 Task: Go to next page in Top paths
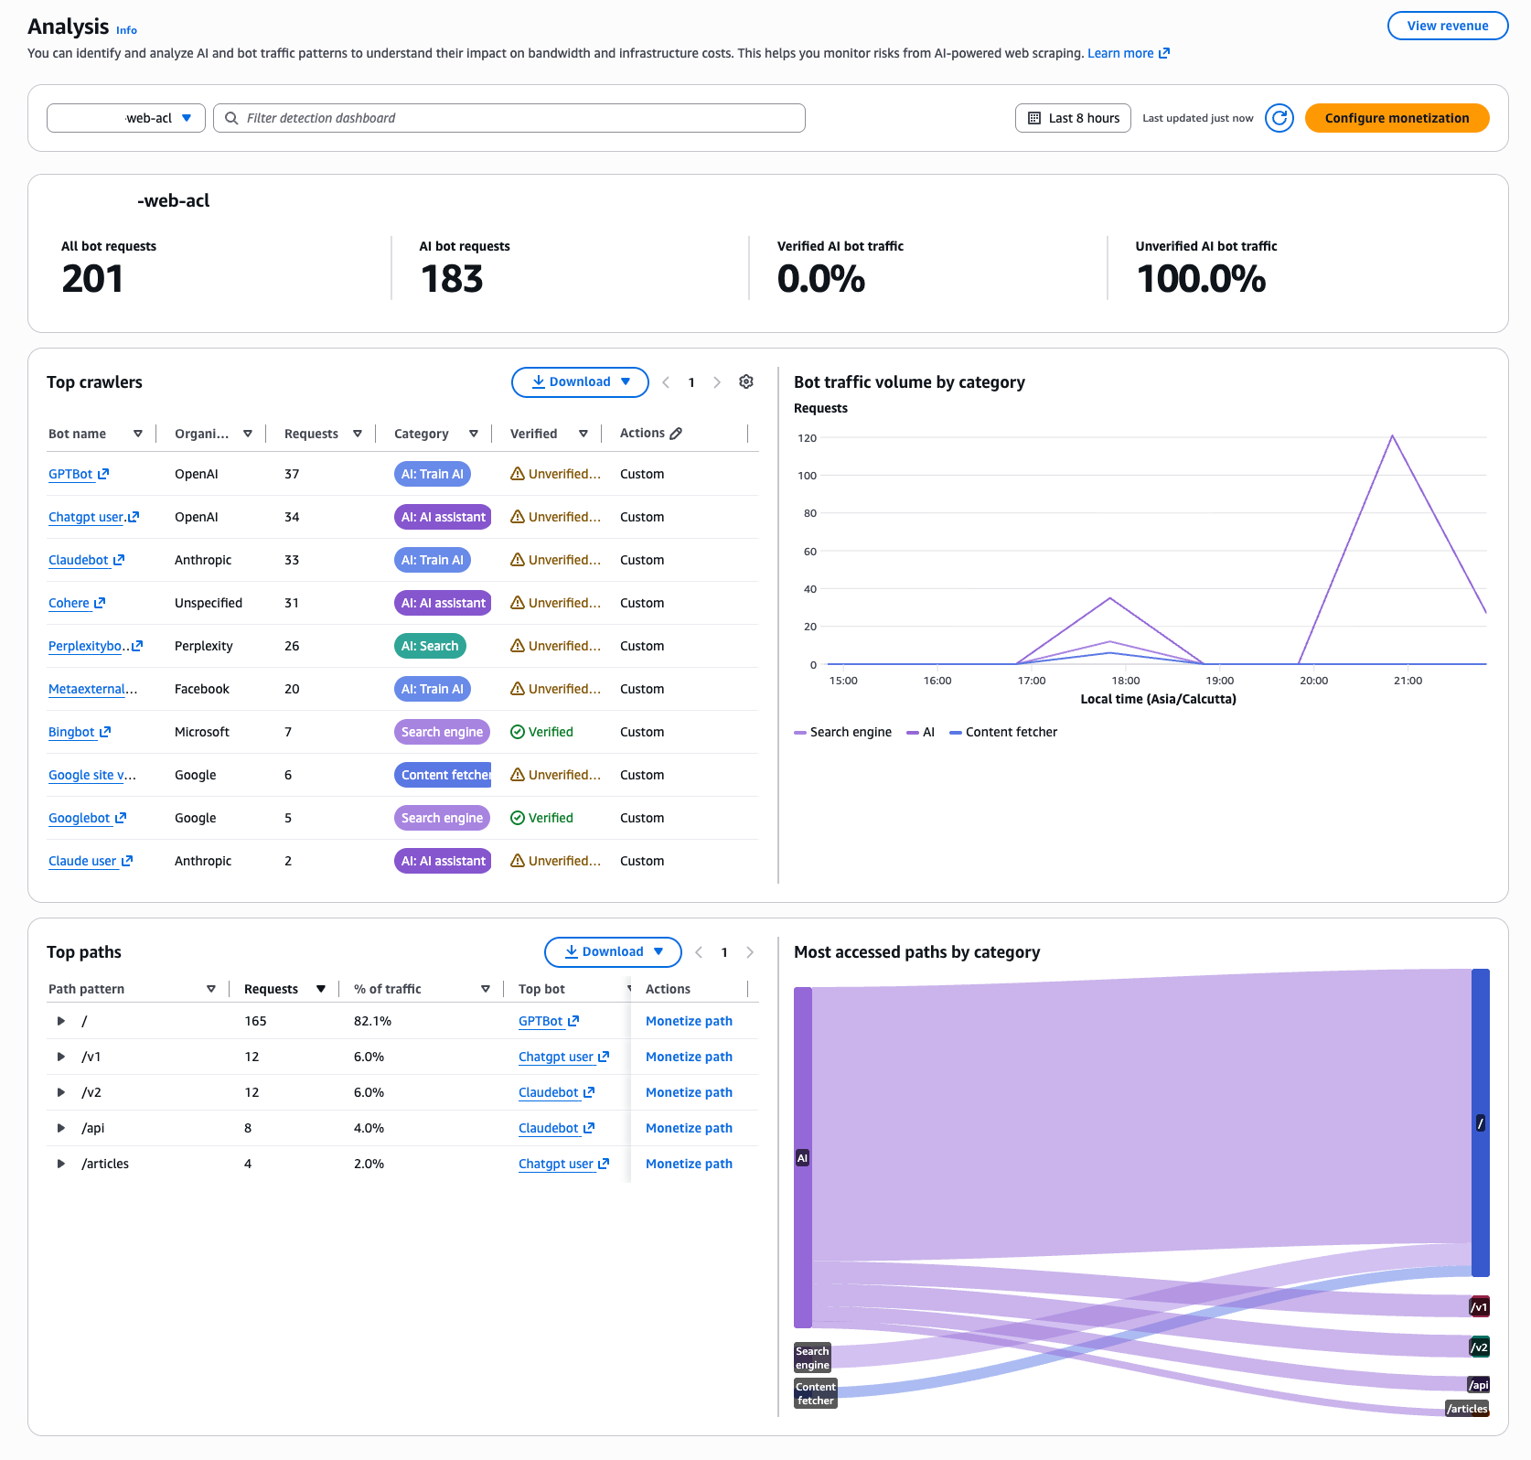click(750, 952)
